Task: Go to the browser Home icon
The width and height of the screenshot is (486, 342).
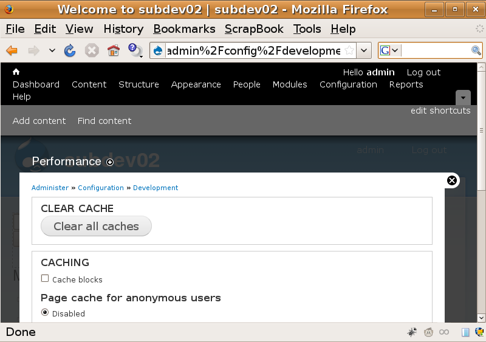Action: pos(114,50)
